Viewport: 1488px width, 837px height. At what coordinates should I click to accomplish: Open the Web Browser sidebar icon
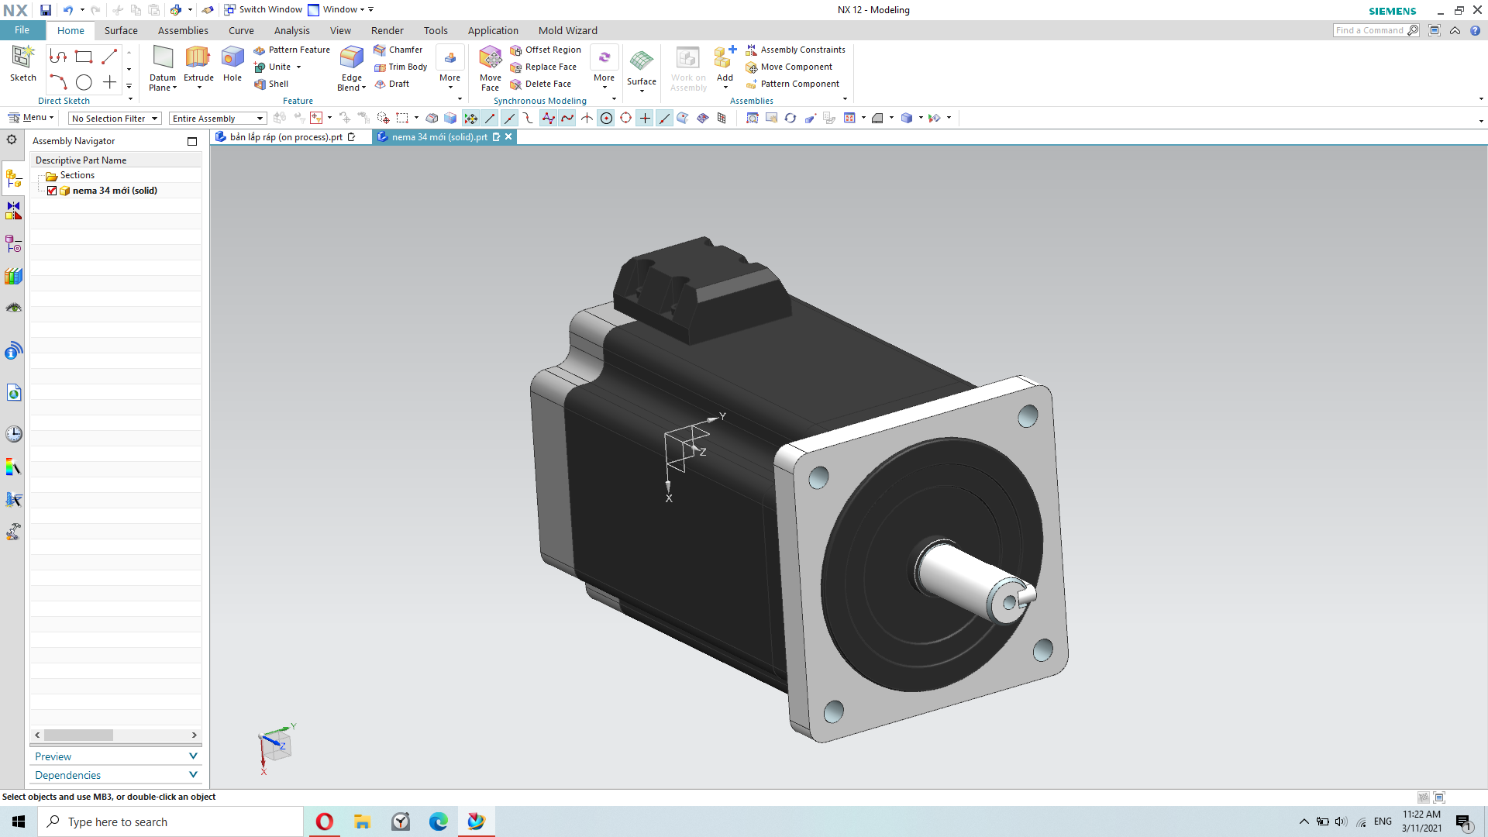pos(13,393)
